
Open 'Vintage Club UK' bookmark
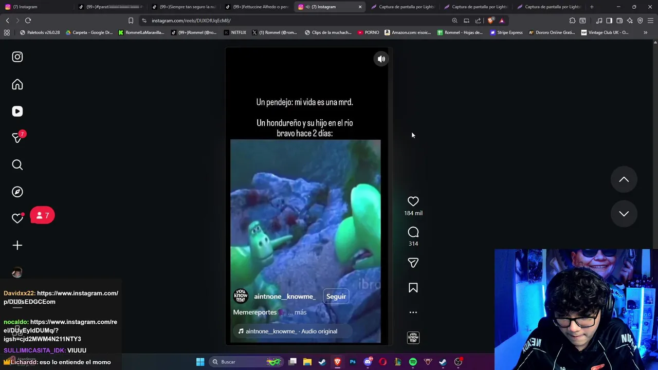tap(605, 32)
